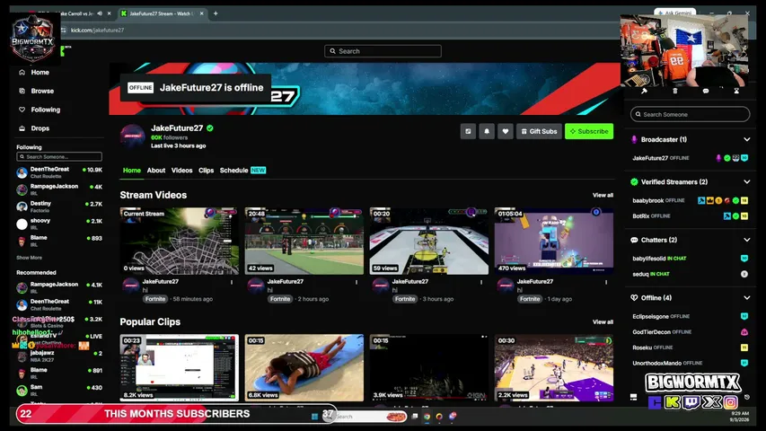Open options menu for 2 hours ago video
This screenshot has height=431, width=766.
[x=357, y=282]
